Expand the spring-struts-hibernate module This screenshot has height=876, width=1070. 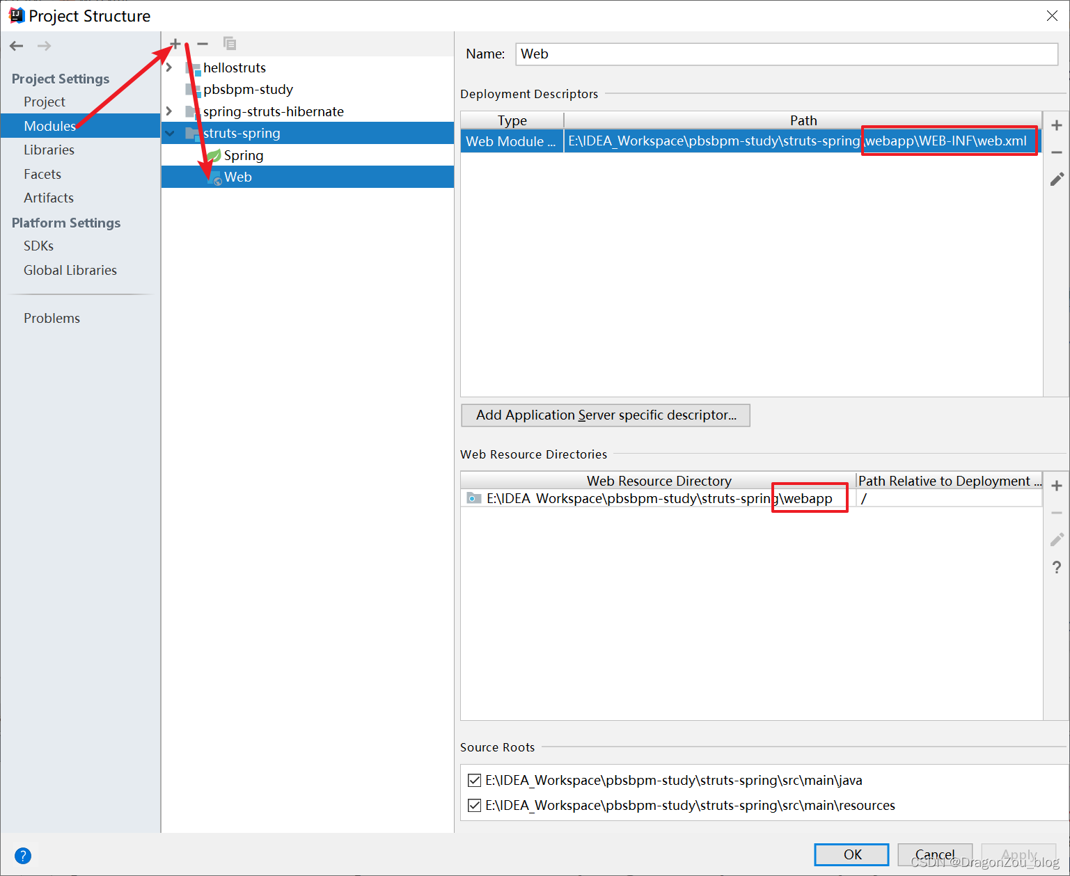169,111
